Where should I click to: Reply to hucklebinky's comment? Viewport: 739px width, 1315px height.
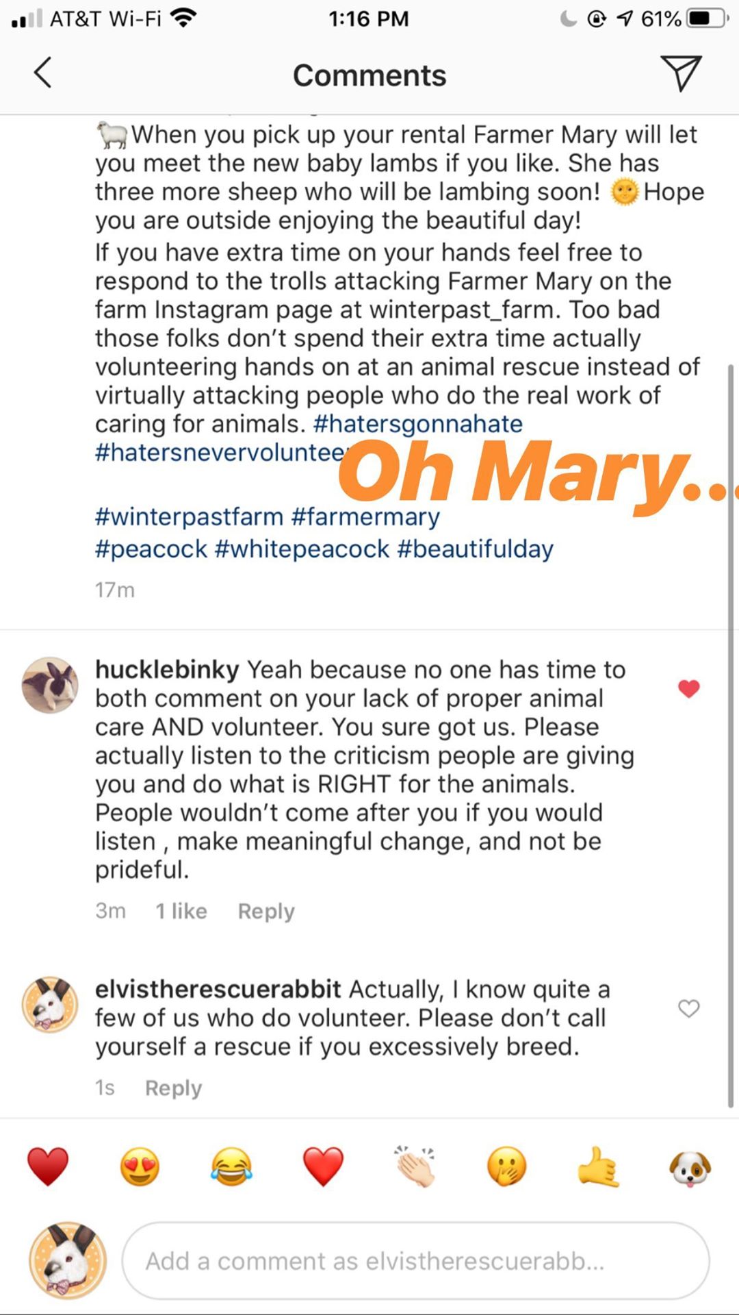click(x=266, y=911)
